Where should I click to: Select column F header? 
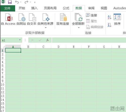coord(89,47)
